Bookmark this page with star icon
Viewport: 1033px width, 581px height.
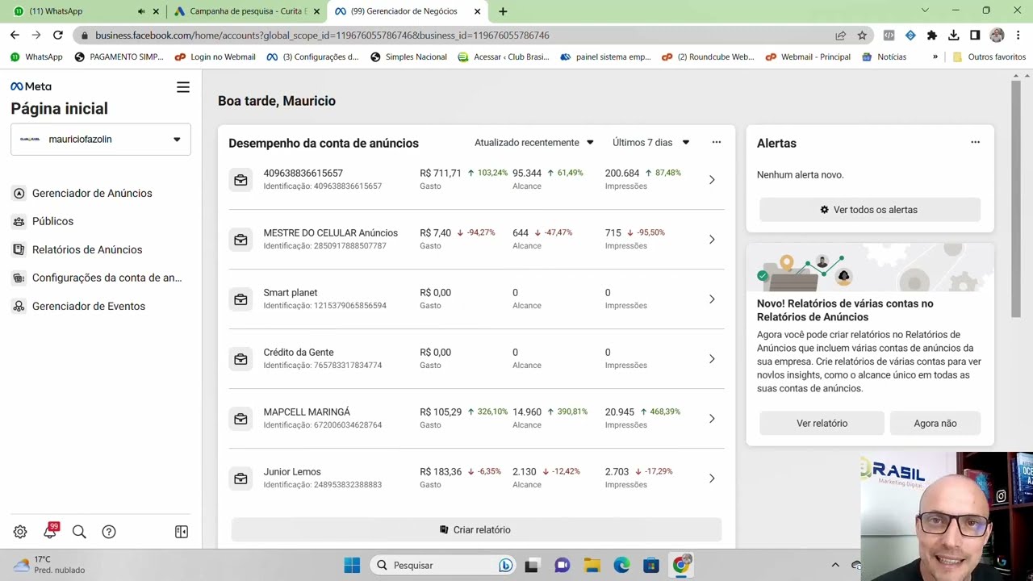pos(862,35)
